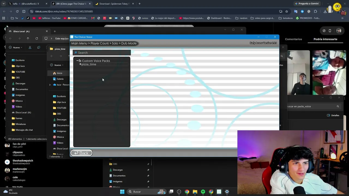Go back with the Back button in Choicer Voicer
This screenshot has width=349, height=196.
coord(81,153)
